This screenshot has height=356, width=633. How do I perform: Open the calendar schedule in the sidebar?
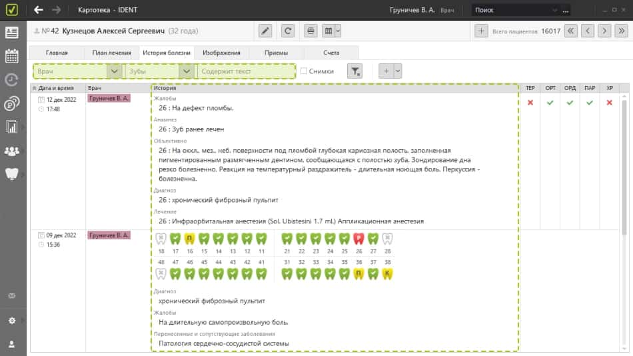(x=11, y=56)
